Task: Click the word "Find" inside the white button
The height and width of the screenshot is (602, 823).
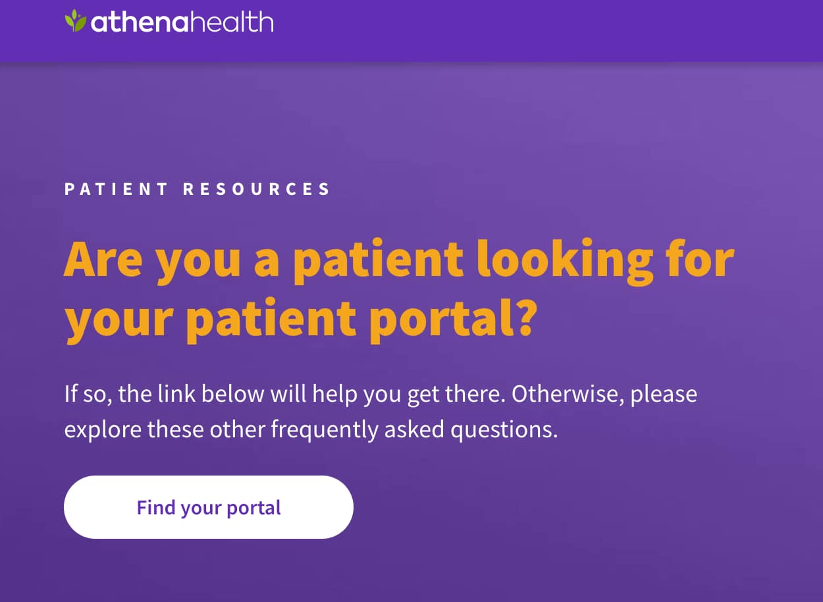Action: point(155,507)
